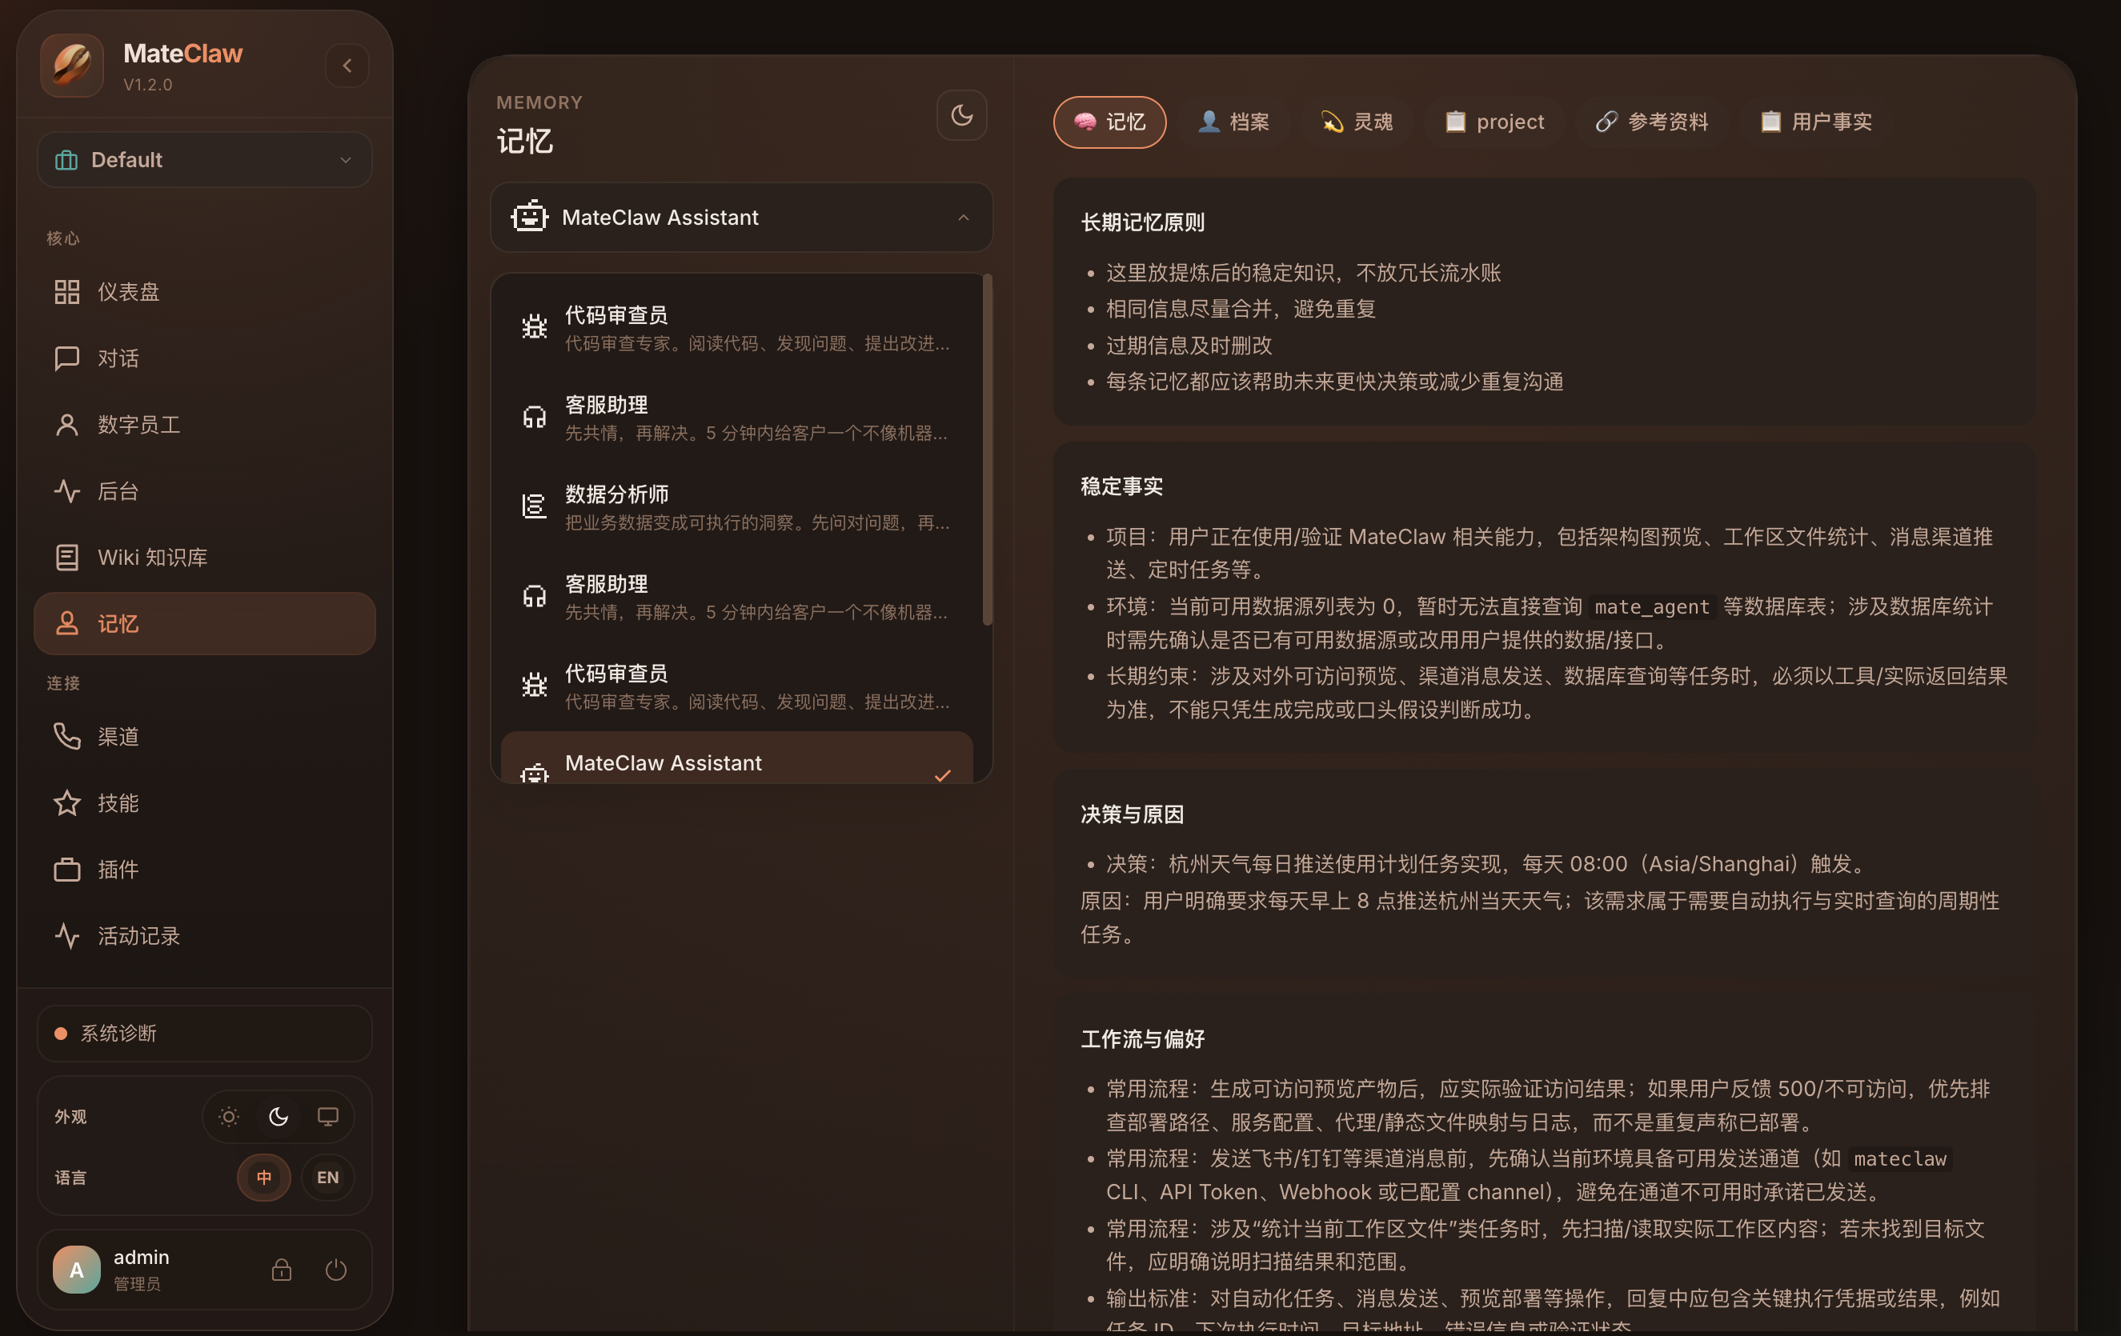
Task: Switch to the 参考资料 references tab
Action: [x=1651, y=122]
